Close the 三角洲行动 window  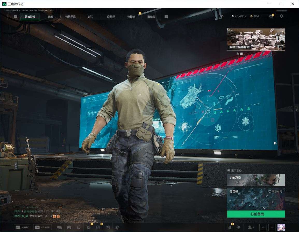pos(293,4)
